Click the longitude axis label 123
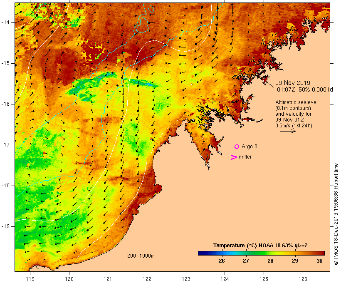 [186, 279]
